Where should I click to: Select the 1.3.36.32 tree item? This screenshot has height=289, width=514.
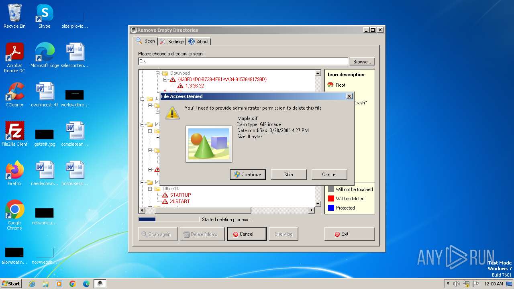point(194,86)
